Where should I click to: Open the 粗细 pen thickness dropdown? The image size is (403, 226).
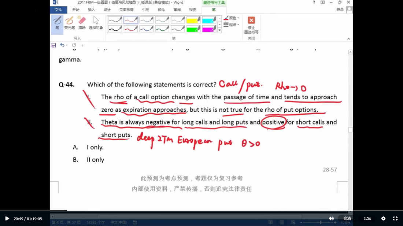point(232,25)
